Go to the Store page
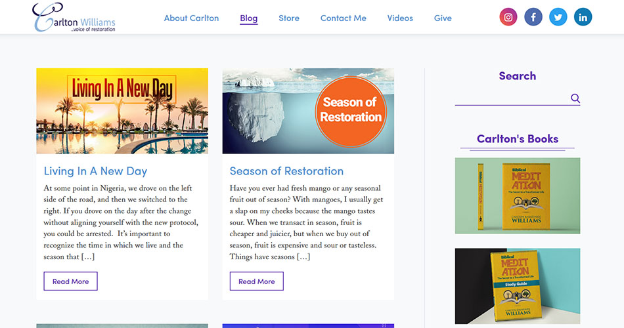624x328 pixels. (289, 18)
